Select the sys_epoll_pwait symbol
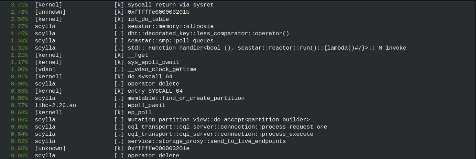Viewport: 476px width, 159px height. 153,62
